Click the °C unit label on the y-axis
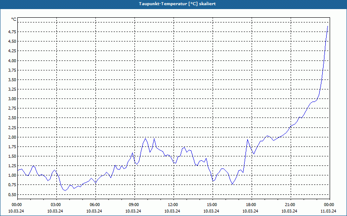 point(14,19)
